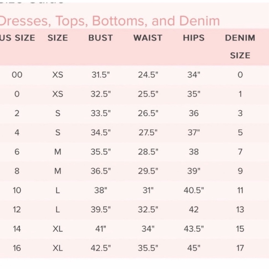Select the 33.5" bust measurement
Image resolution: width=269 pixels, height=269 pixels.
[101, 113]
